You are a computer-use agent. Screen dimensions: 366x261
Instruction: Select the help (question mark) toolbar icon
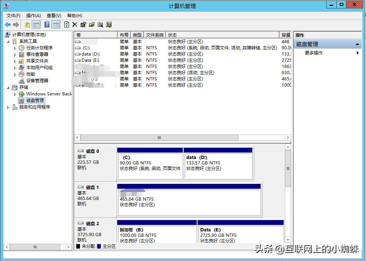[46, 24]
